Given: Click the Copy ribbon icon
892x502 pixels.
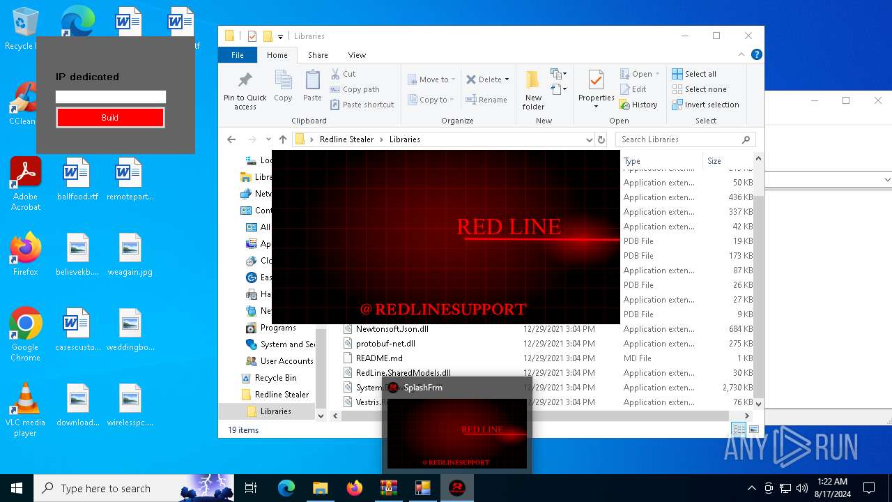Looking at the screenshot, I should click(283, 86).
